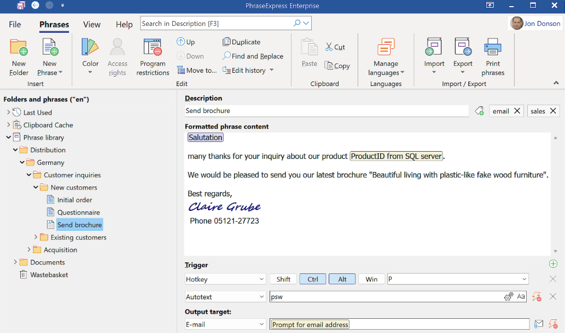Expand the Edit history dropdown arrow
Screen dimensions: 565x333
[272, 70]
